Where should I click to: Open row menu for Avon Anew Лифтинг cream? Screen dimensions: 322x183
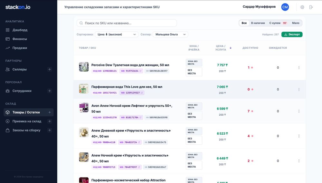coord(299,111)
